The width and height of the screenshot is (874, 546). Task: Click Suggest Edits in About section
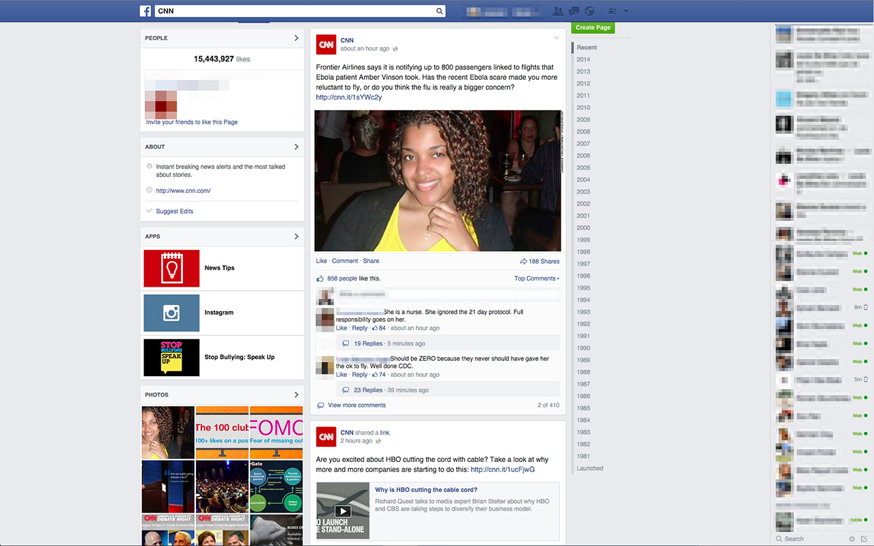[174, 212]
